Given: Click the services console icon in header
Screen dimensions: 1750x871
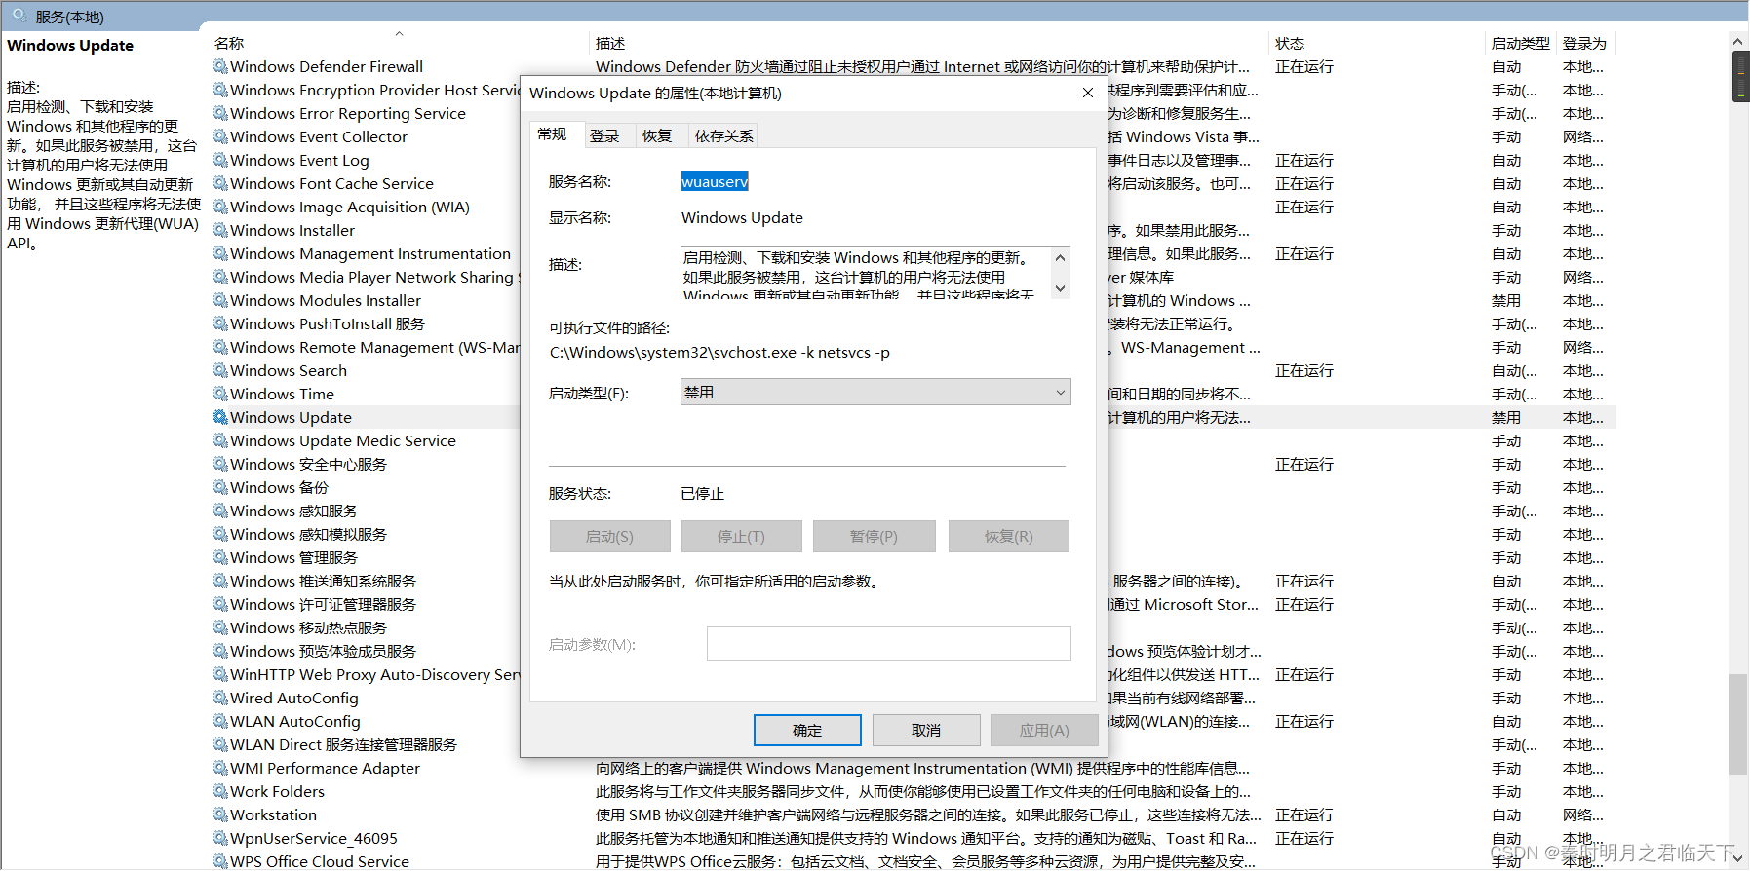Looking at the screenshot, I should [19, 16].
